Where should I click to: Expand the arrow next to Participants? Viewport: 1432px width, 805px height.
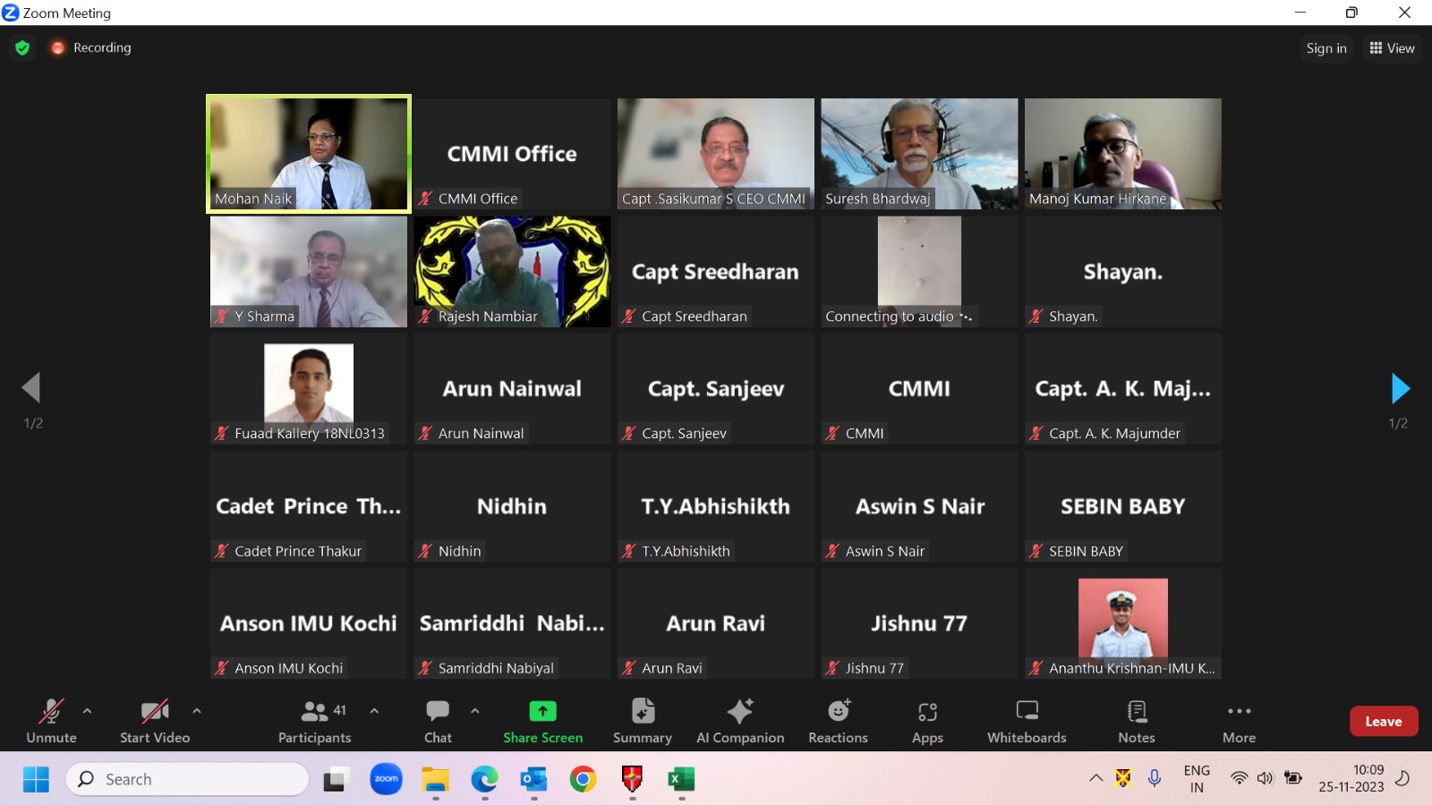click(x=374, y=711)
